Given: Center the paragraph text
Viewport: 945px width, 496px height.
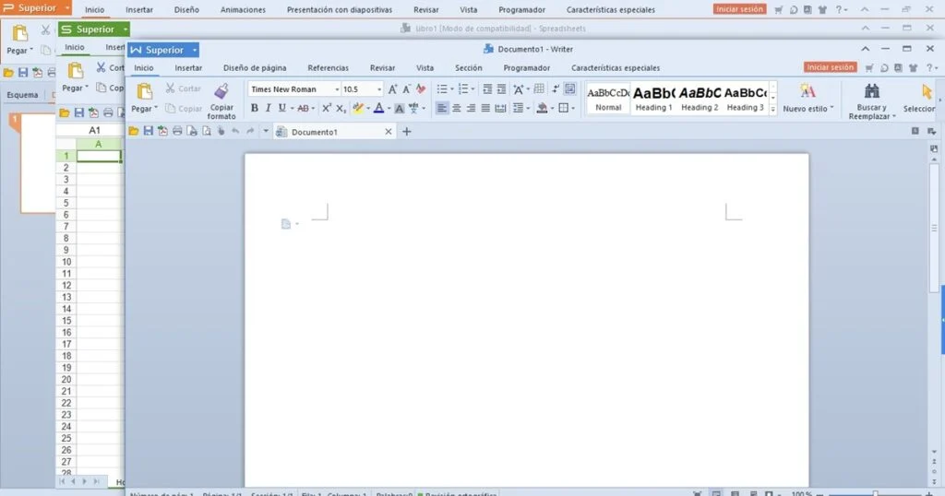Looking at the screenshot, I should (x=457, y=109).
